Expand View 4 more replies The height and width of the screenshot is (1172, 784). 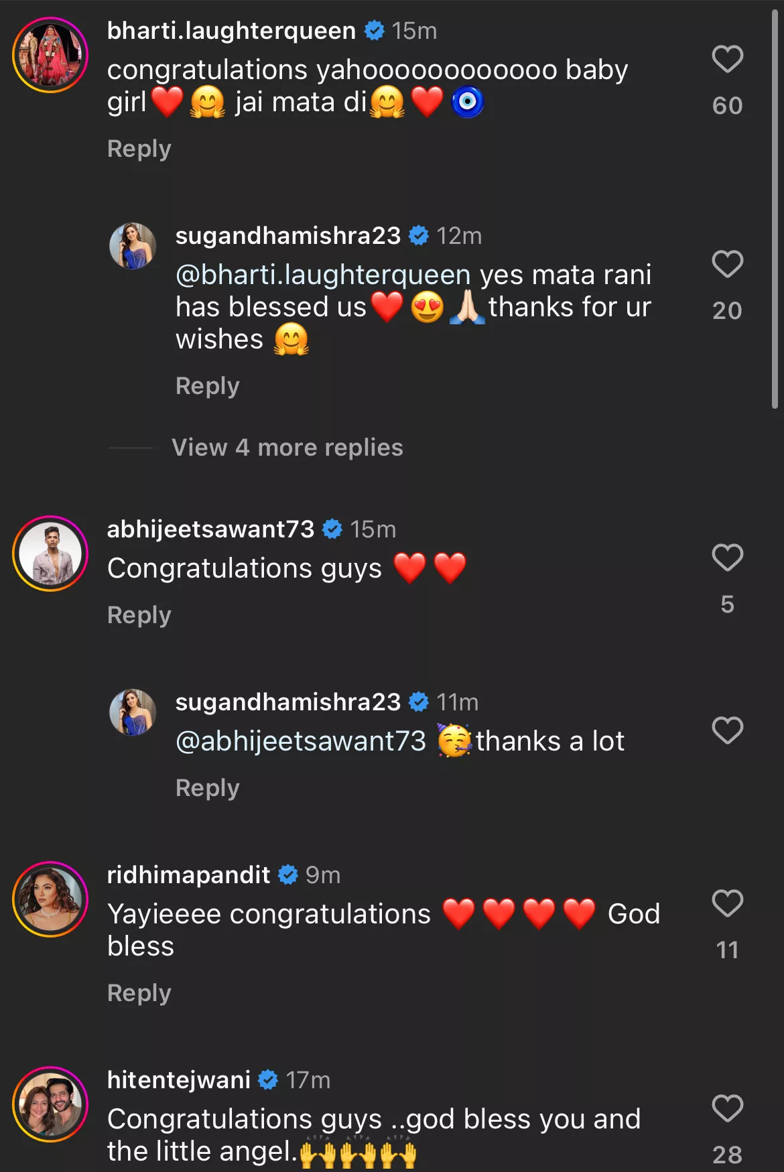(x=287, y=448)
